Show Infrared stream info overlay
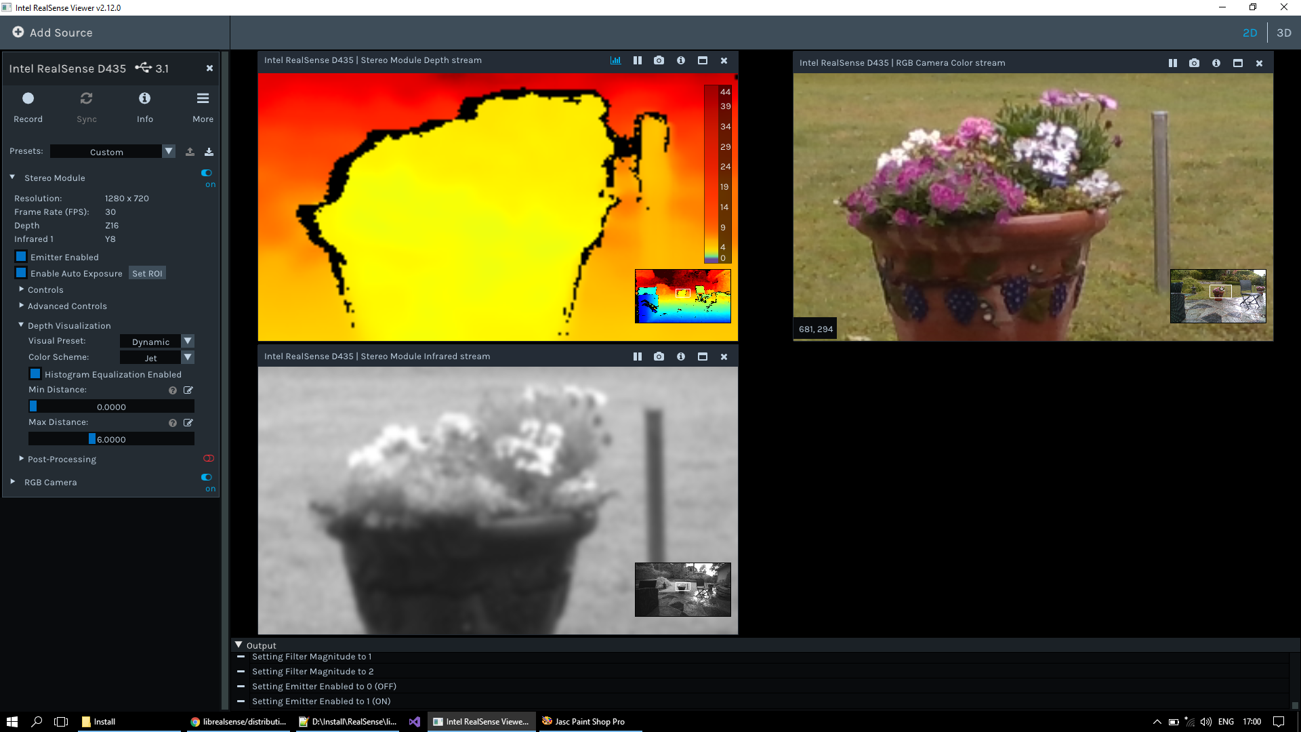Viewport: 1301px width, 732px height. (680, 357)
